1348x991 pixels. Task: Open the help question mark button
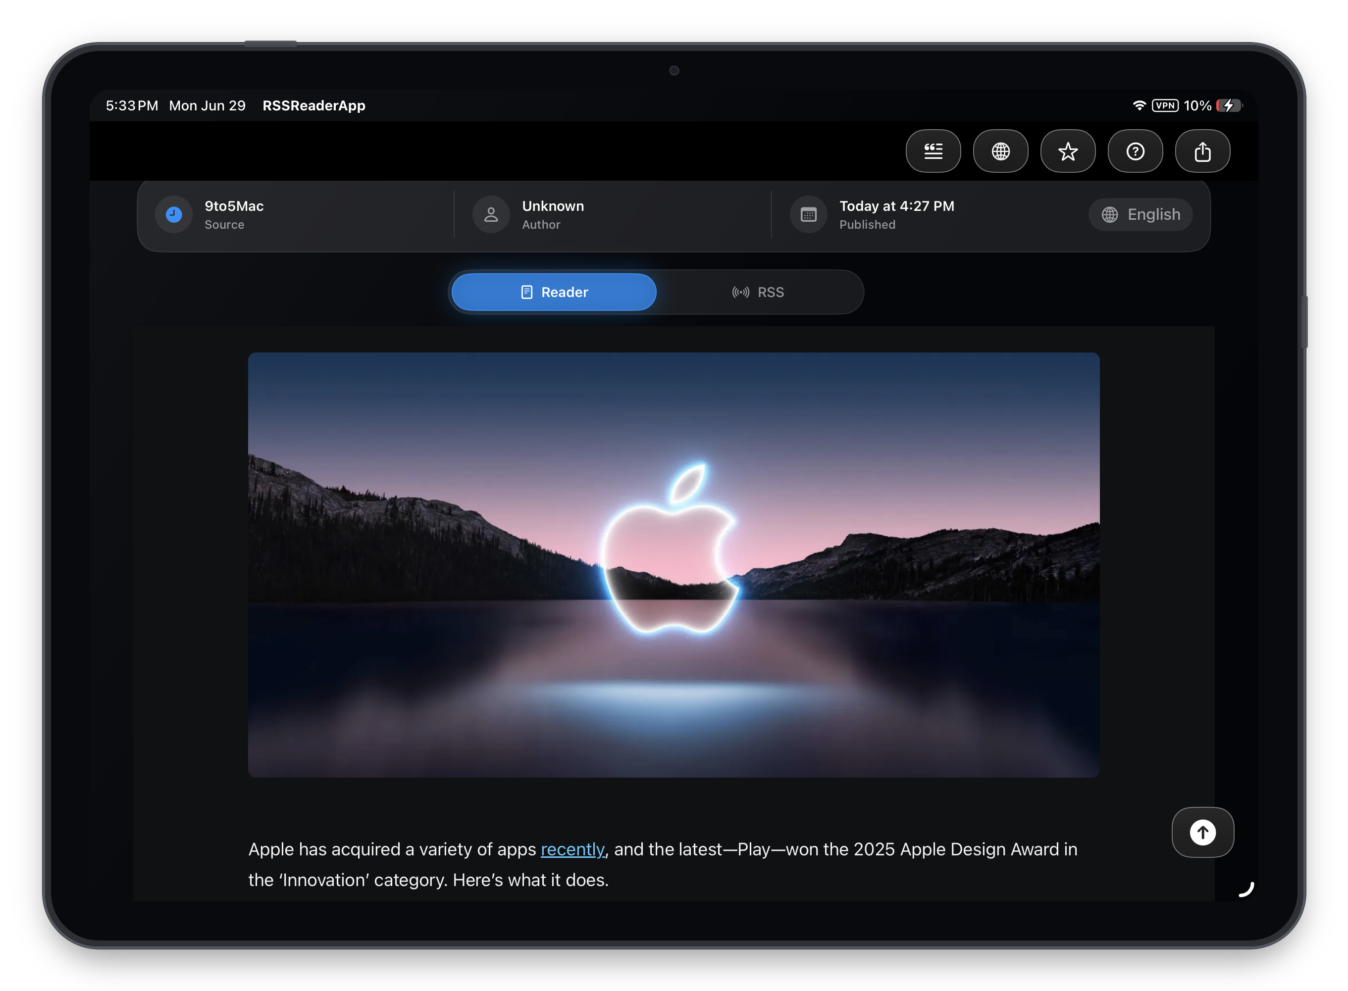point(1135,151)
